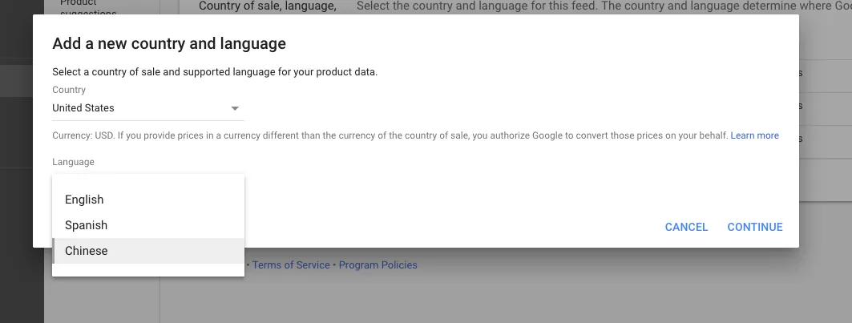This screenshot has height=323, width=852.
Task: Click the 'Select a country of sale' description
Action: click(215, 72)
